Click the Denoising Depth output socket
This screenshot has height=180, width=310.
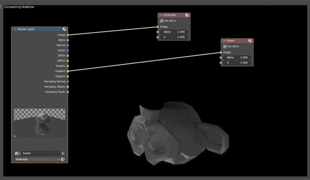point(68,92)
